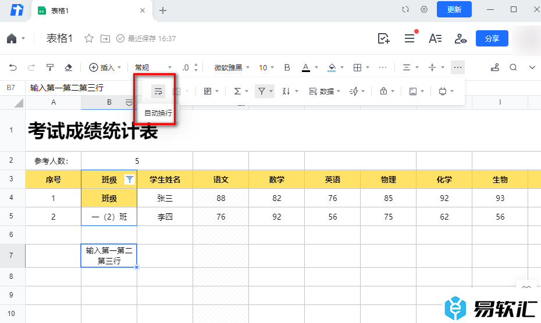541x323 pixels.
Task: Click the blue 分享 share button
Action: pos(492,38)
